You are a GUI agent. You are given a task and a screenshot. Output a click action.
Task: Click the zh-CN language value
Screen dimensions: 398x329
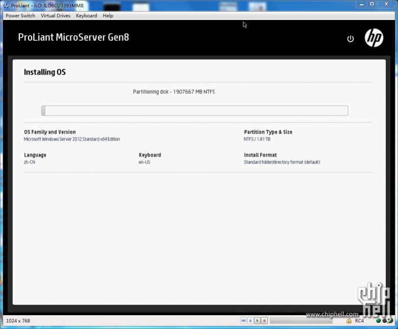(x=30, y=162)
